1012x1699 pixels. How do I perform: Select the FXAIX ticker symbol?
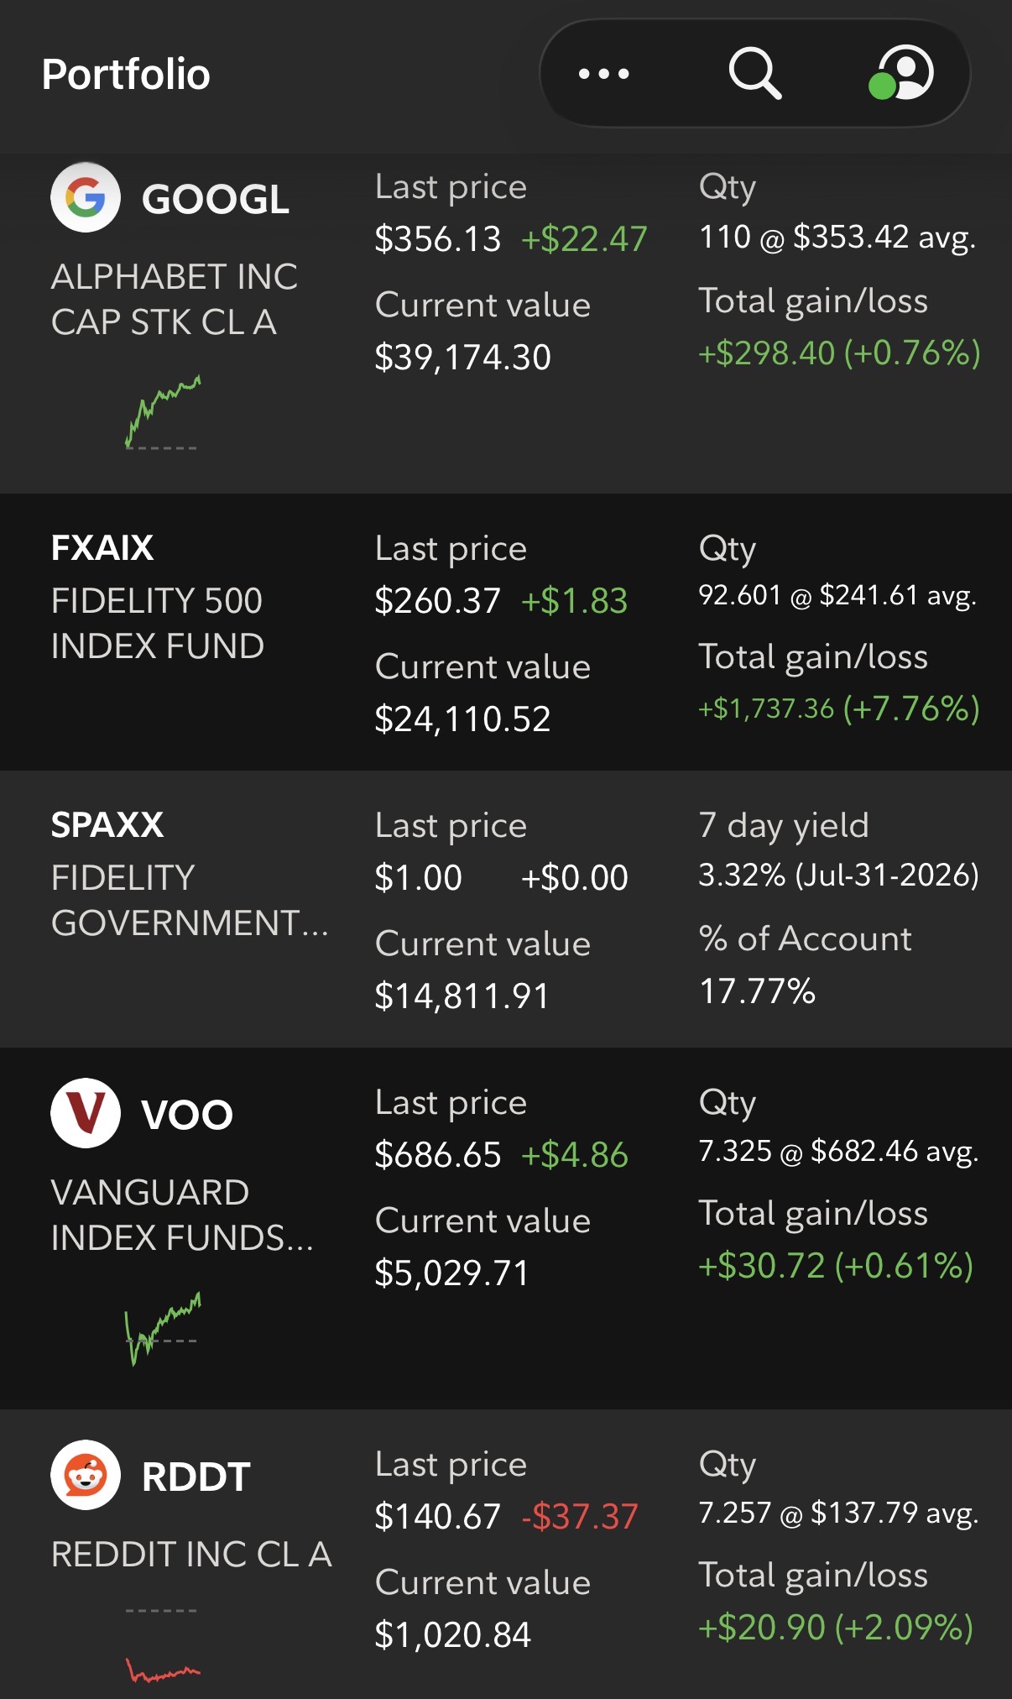[102, 548]
